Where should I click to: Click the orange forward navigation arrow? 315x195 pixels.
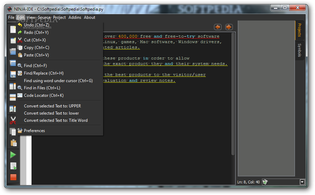coord(229,27)
